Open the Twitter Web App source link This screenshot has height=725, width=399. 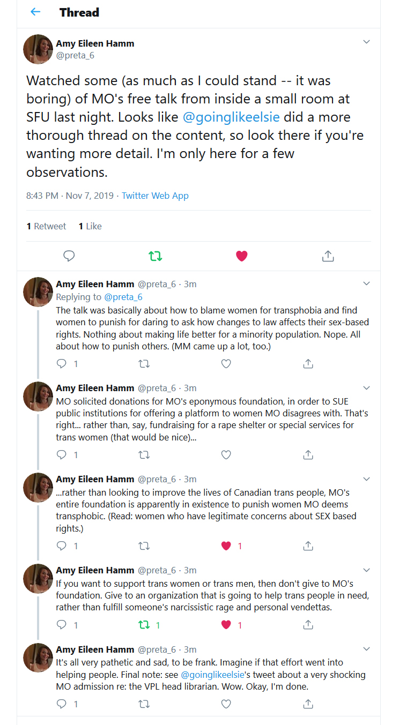[x=155, y=196]
